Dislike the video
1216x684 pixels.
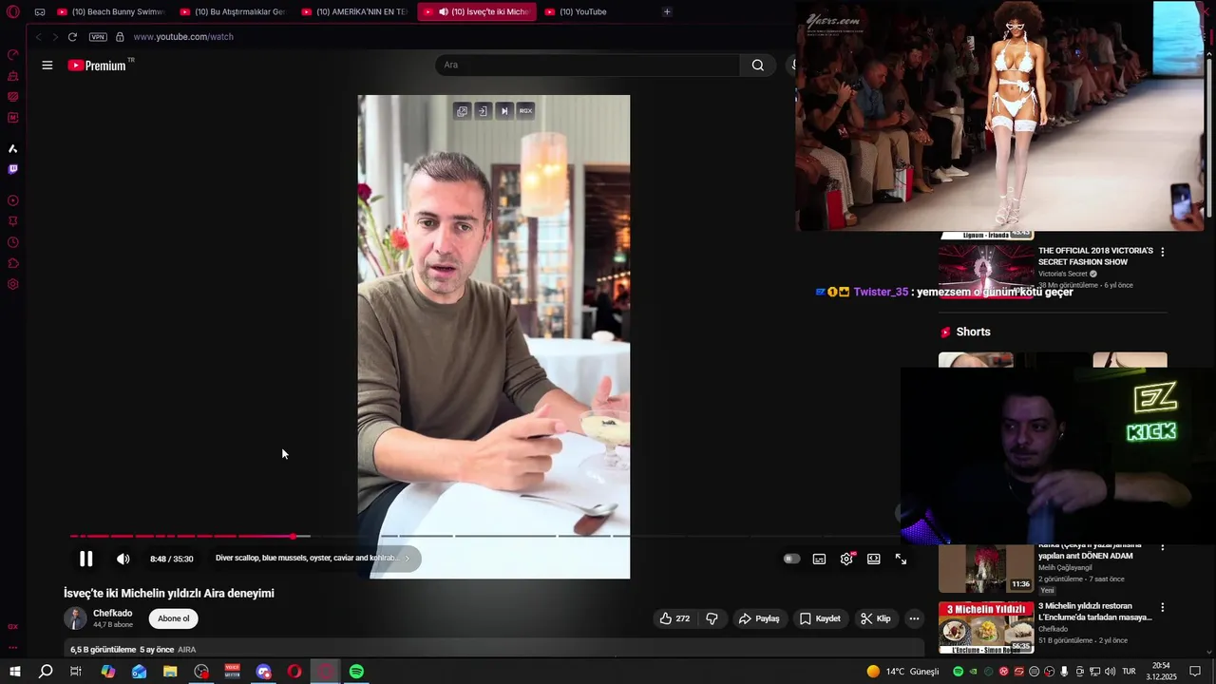[712, 618]
